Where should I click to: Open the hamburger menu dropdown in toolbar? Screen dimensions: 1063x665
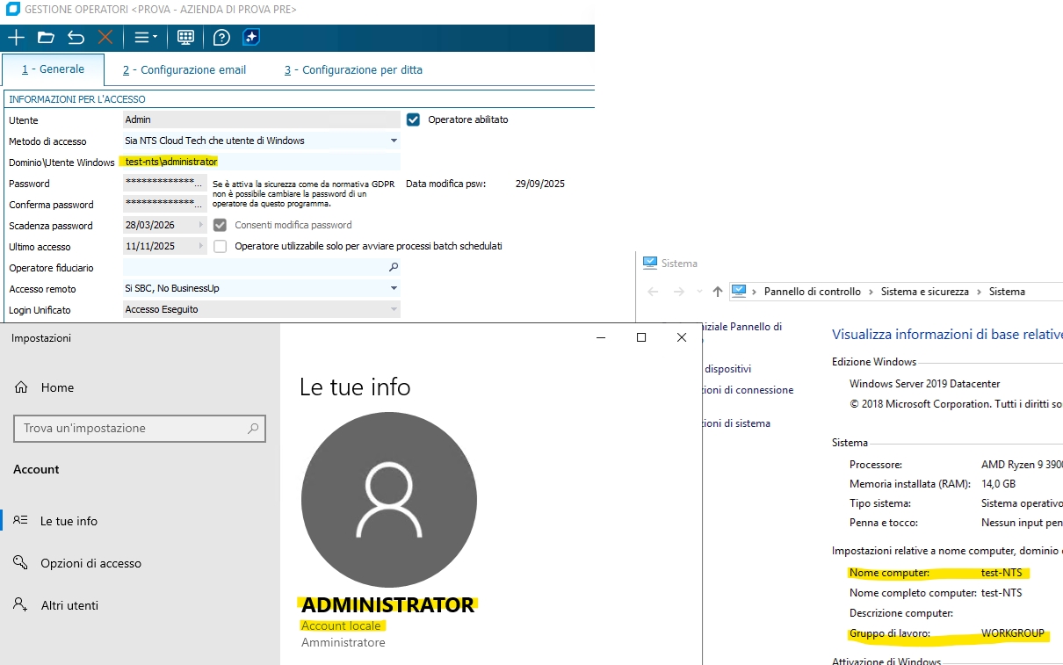pyautogui.click(x=146, y=37)
